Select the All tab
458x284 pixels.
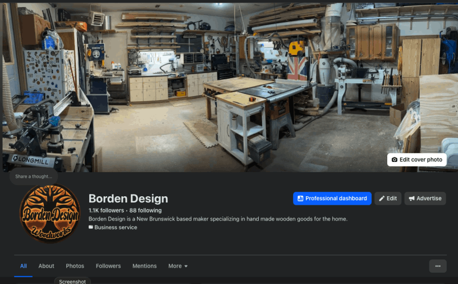tap(24, 266)
